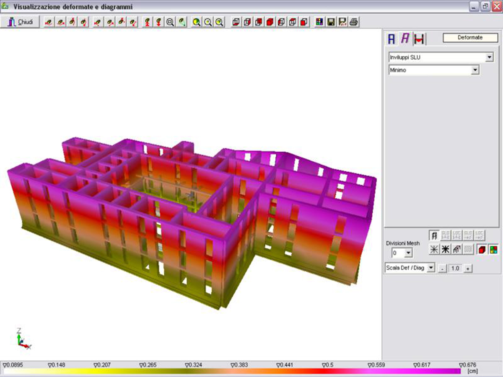Open the Divisioni Mesh value dropdown
The width and height of the screenshot is (503, 377).
click(x=408, y=253)
